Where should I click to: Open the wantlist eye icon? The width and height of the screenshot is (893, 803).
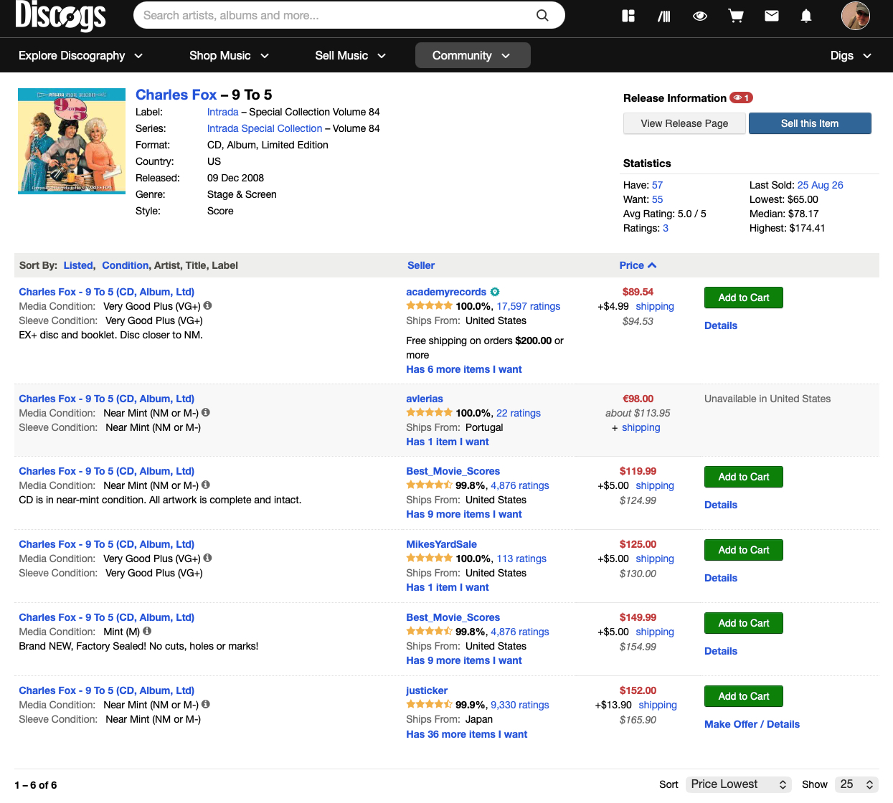pyautogui.click(x=700, y=16)
